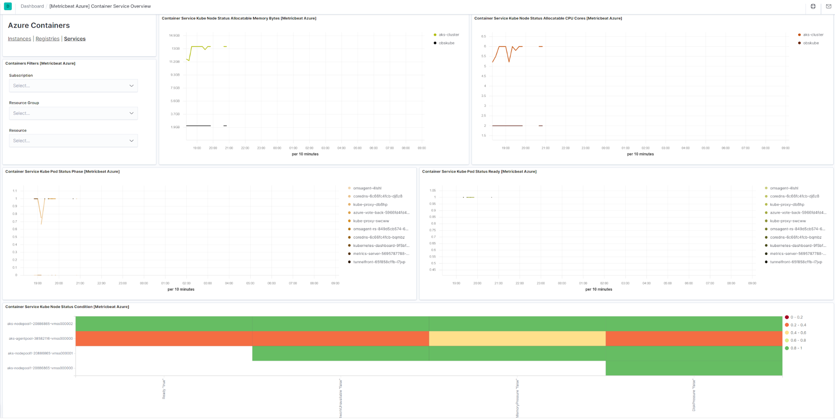The height and width of the screenshot is (419, 835).
Task: Click kubernetes-dashboard color dot in Pod Status Phase legend
Action: 349,246
